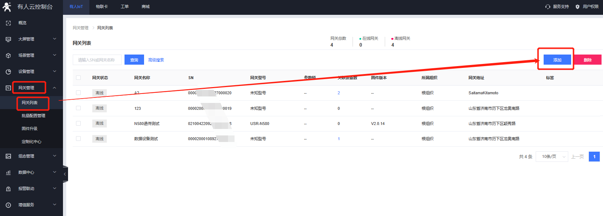Image resolution: width=603 pixels, height=216 pixels.
Task: Click the 大屏管理 screen icon
Action: pyautogui.click(x=8, y=39)
